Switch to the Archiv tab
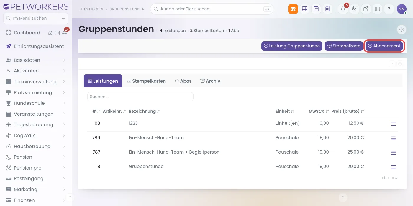Screen dimensions: 413x206 [210, 81]
